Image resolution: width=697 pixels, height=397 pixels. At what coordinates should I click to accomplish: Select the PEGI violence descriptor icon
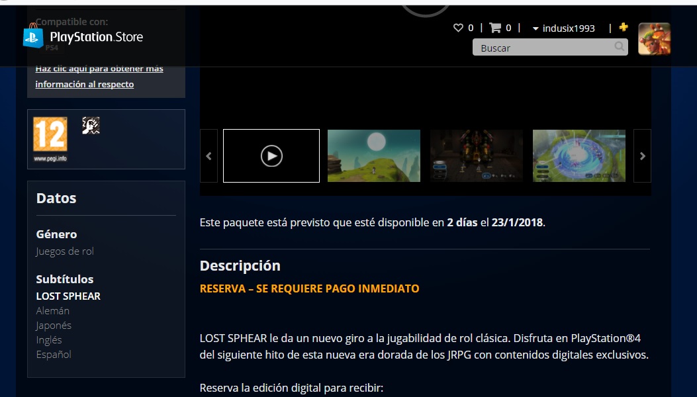pos(91,125)
